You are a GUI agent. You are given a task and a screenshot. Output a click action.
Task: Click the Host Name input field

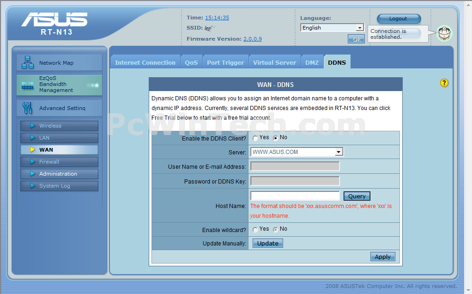click(x=295, y=196)
